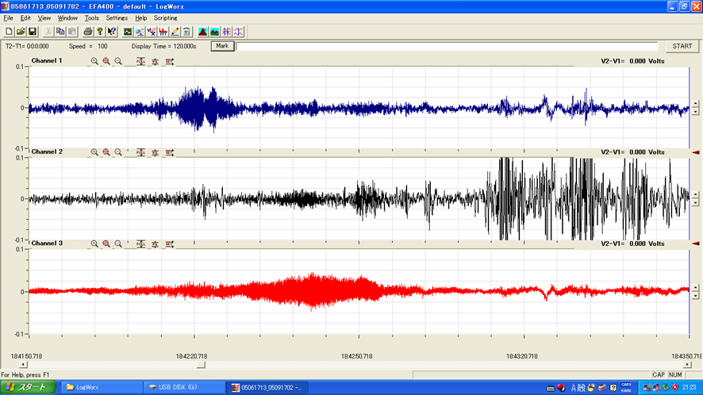Open the Tools menu
The height and width of the screenshot is (395, 703).
[92, 17]
